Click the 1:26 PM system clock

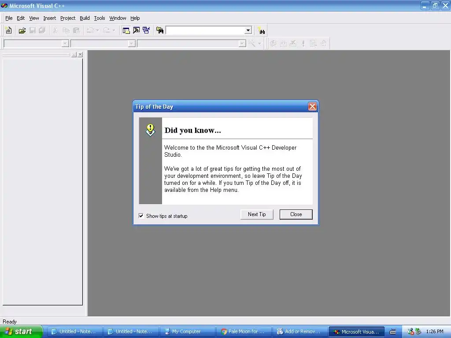click(x=435, y=332)
